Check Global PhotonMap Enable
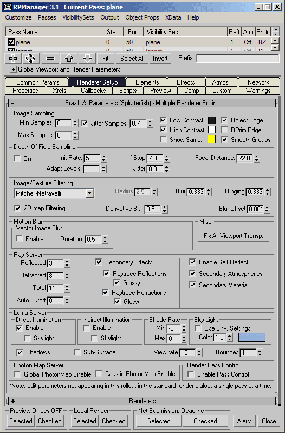Screen dimensions: 285x433 (17, 374)
